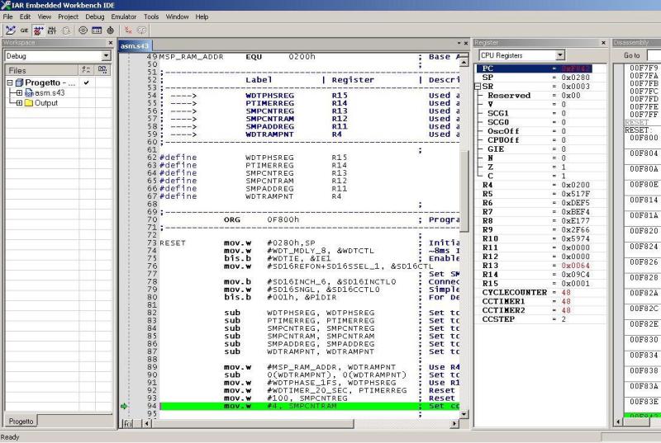Click the Disassembly panel left scroll arrow
The image size is (661, 443).
pos(618,421)
